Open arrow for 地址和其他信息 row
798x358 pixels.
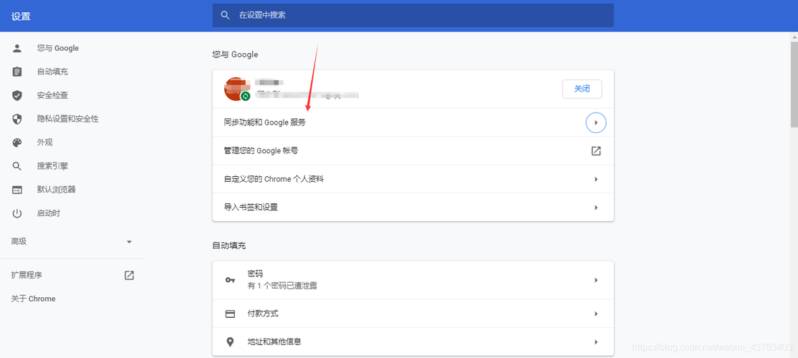pos(596,342)
